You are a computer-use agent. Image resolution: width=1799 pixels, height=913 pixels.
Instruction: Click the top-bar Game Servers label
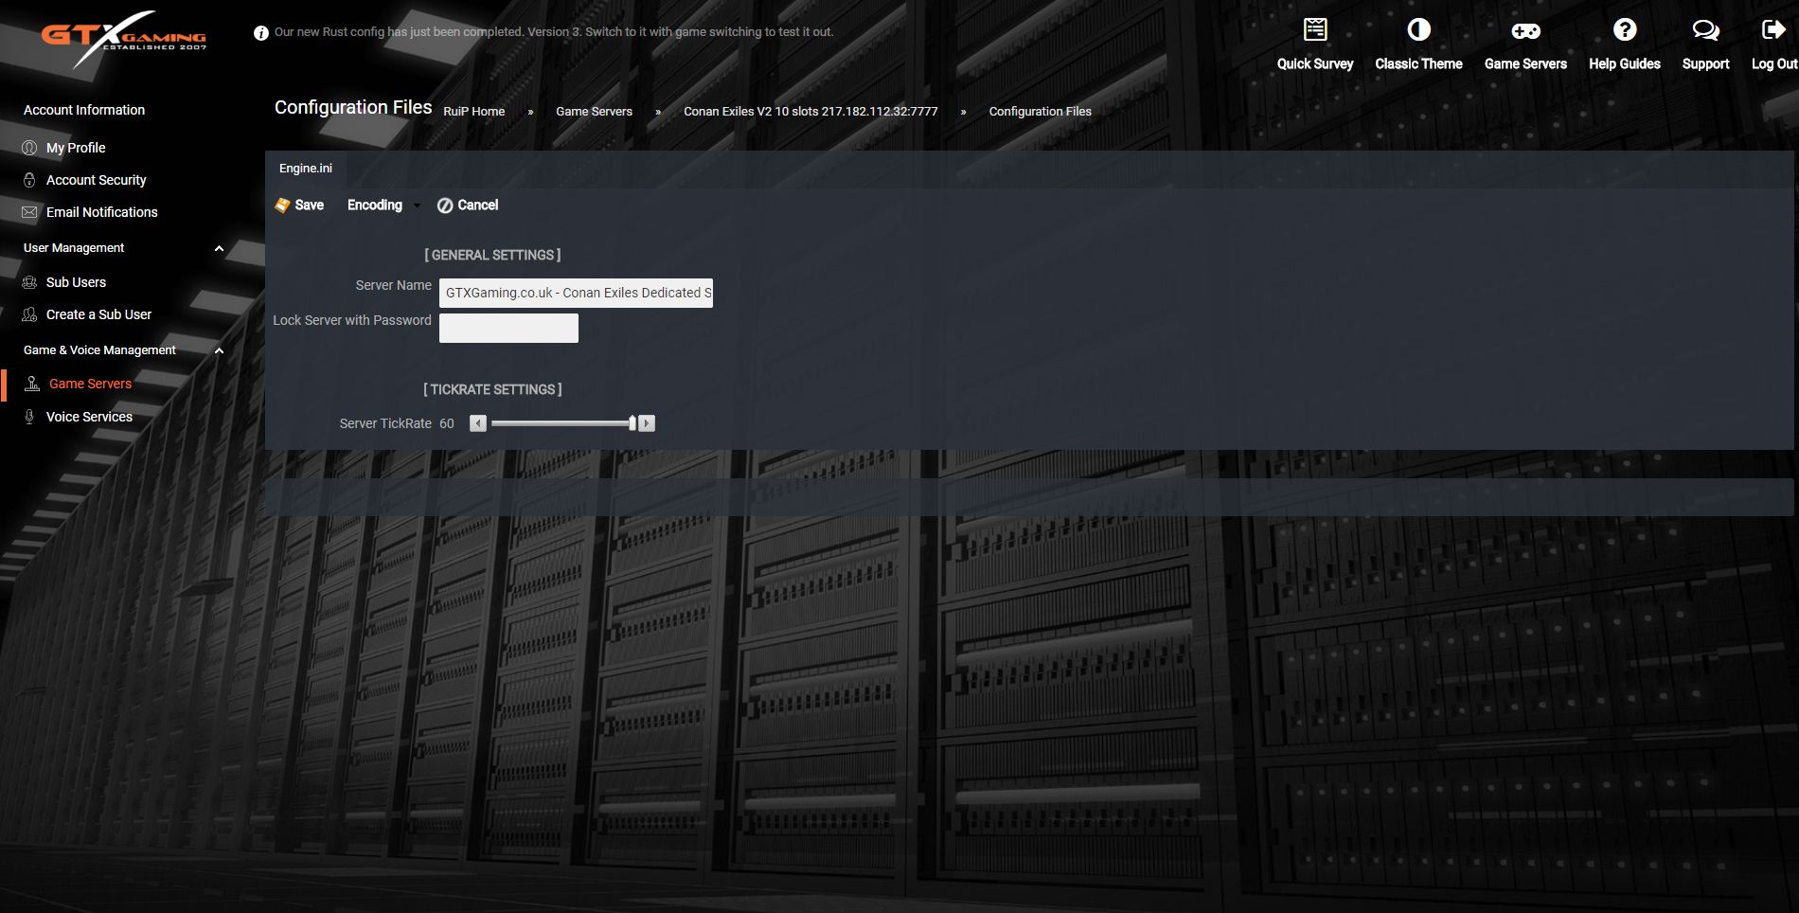click(1525, 64)
